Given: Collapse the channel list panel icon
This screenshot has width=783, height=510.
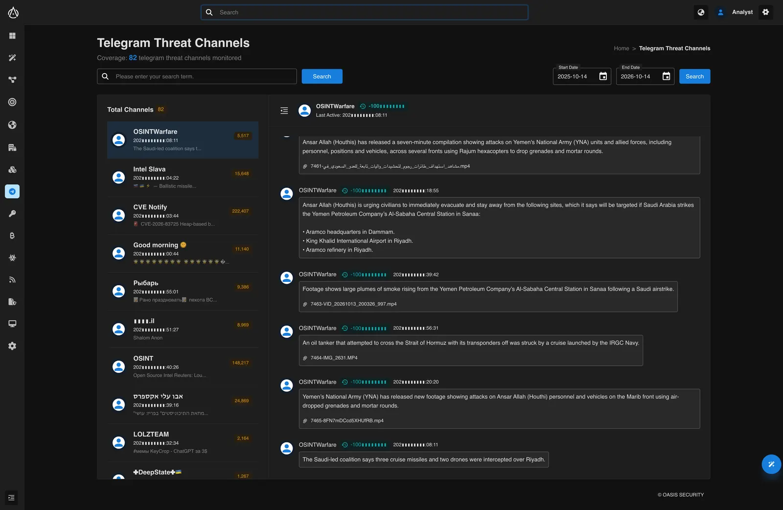Looking at the screenshot, I should pos(284,111).
